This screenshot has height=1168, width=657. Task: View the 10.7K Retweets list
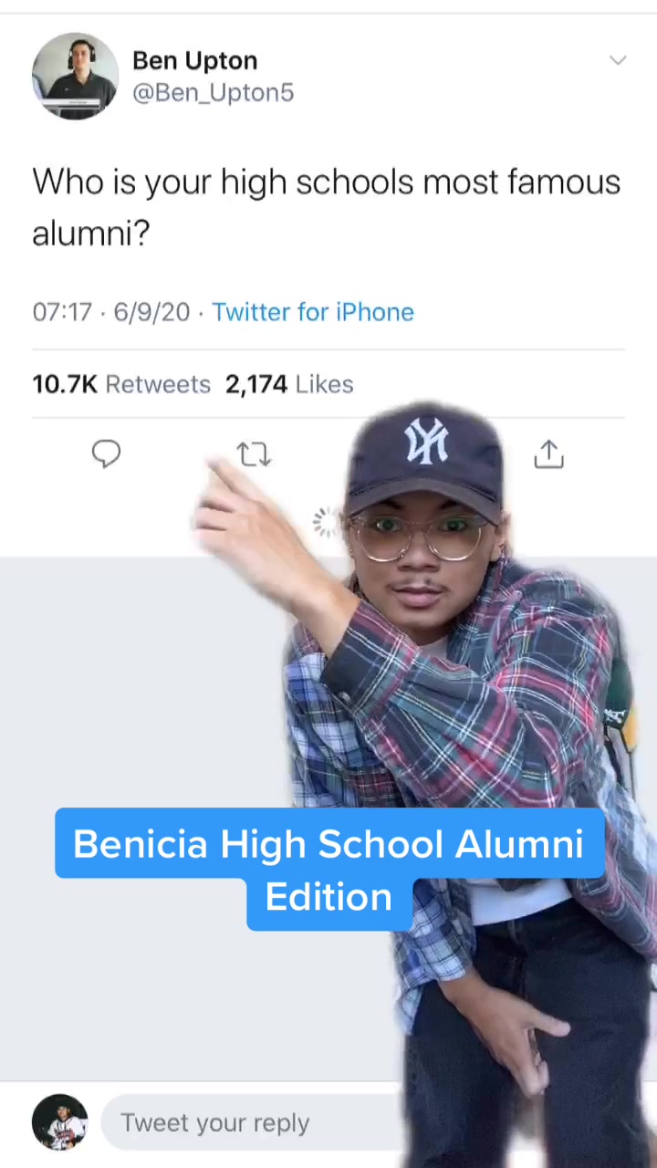click(120, 384)
